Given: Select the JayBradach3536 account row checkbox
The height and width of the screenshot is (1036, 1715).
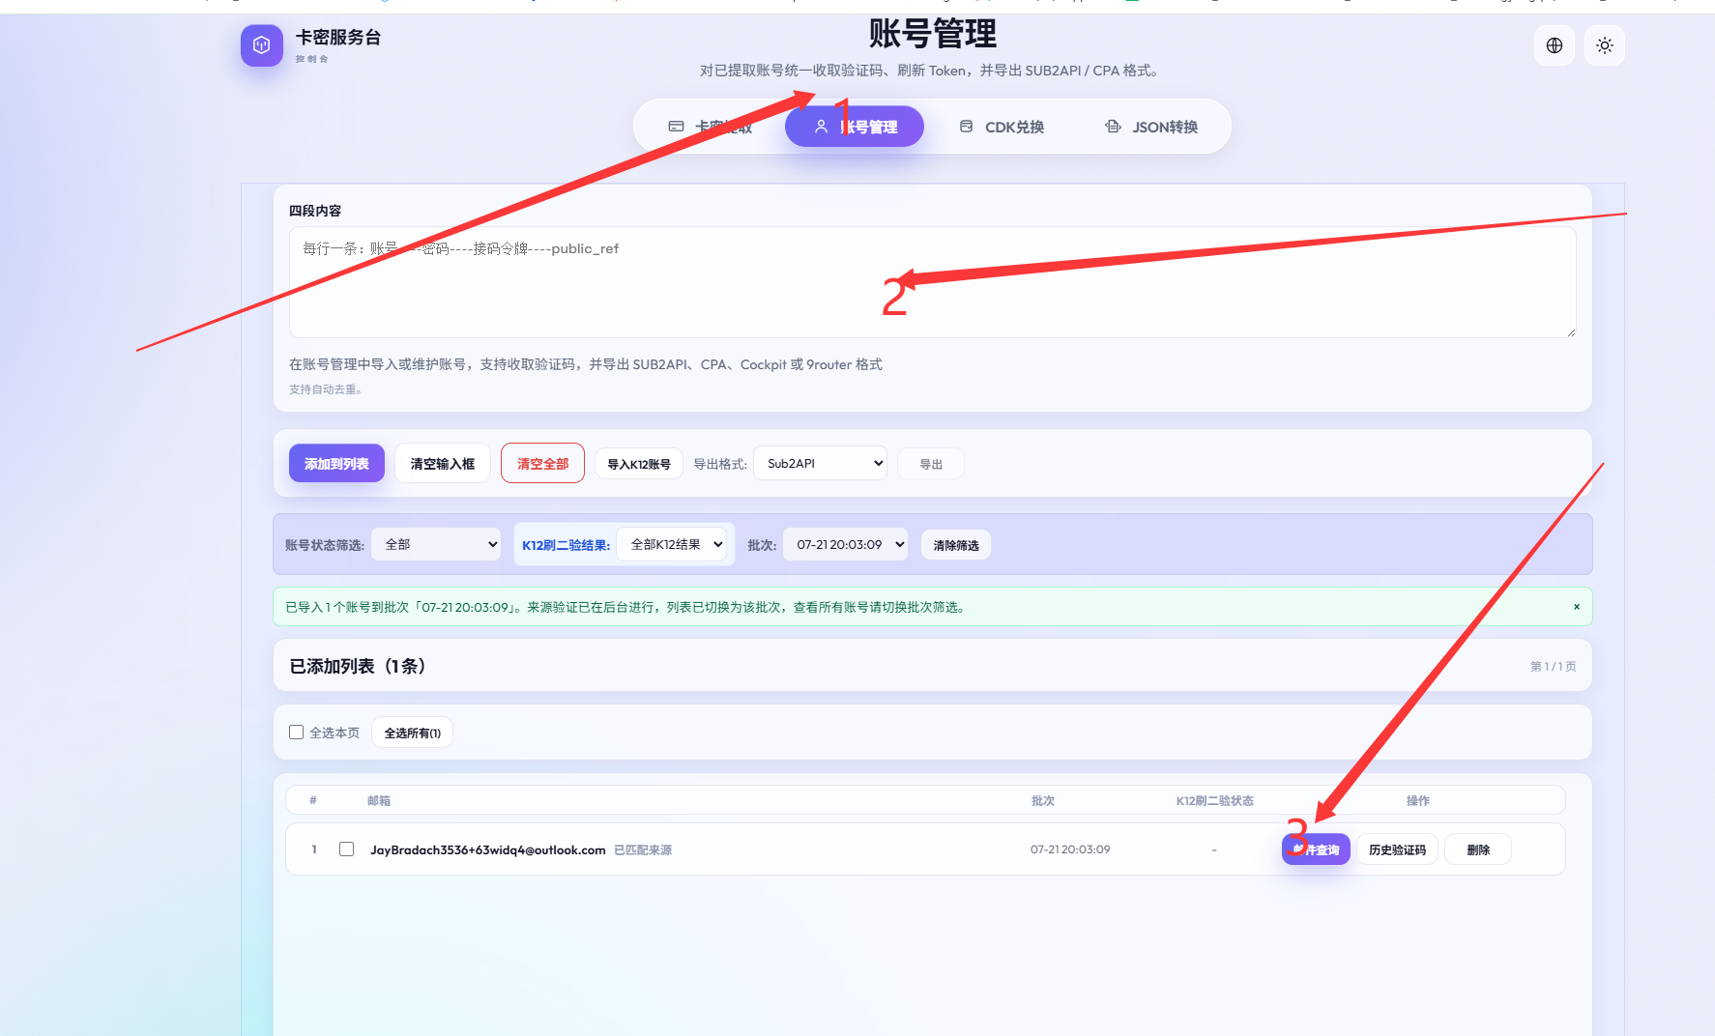Looking at the screenshot, I should pyautogui.click(x=346, y=849).
